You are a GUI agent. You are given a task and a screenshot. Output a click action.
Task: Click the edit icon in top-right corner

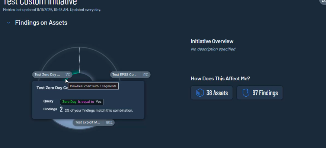[x=323, y=1]
